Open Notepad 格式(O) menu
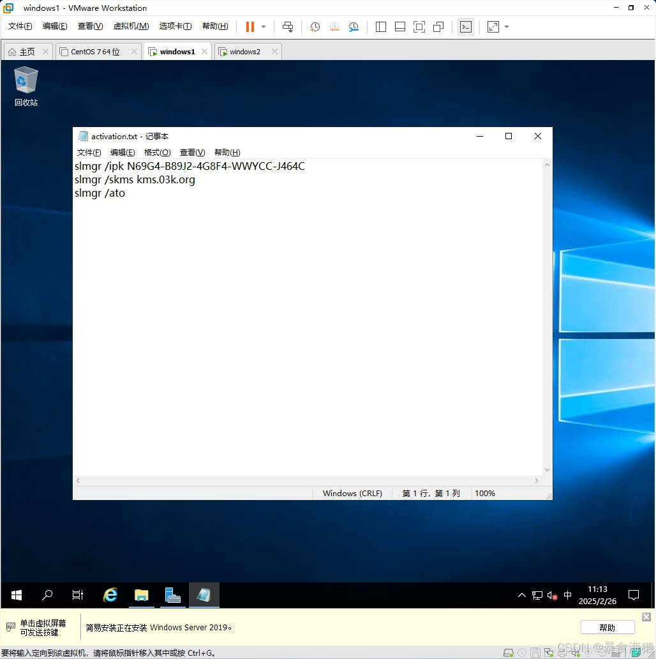656x659 pixels. (158, 153)
